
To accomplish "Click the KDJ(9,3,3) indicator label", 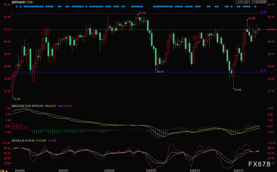I will [18, 141].
